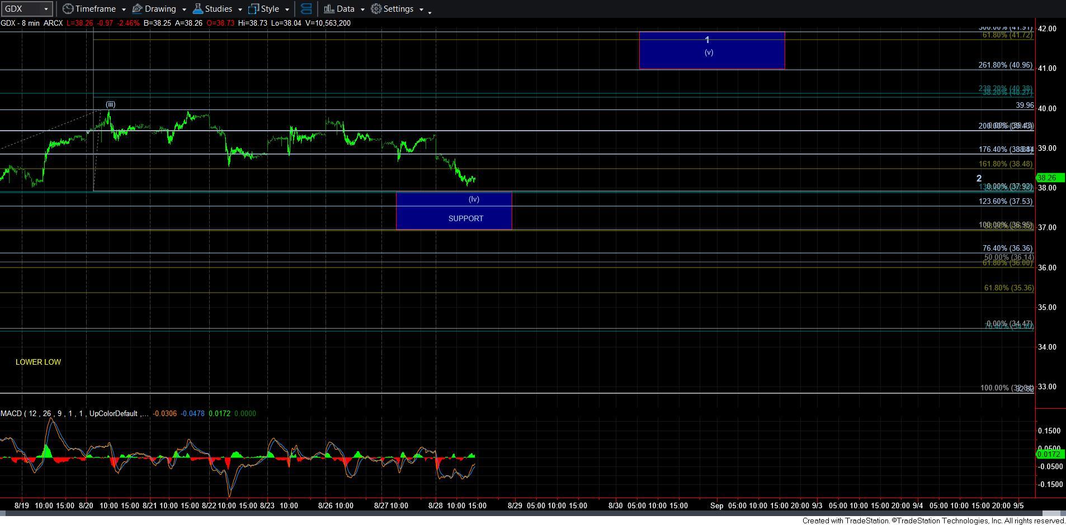The image size is (1066, 525).
Task: Expand the Studies dropdown arrow
Action: click(x=240, y=9)
